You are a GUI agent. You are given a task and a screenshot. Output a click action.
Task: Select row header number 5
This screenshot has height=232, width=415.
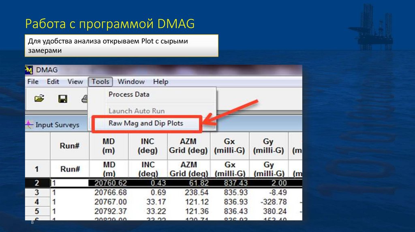(x=37, y=211)
